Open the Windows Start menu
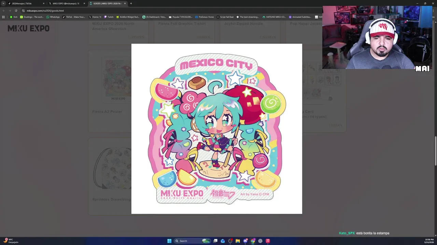The height and width of the screenshot is (245, 437). (x=169, y=241)
